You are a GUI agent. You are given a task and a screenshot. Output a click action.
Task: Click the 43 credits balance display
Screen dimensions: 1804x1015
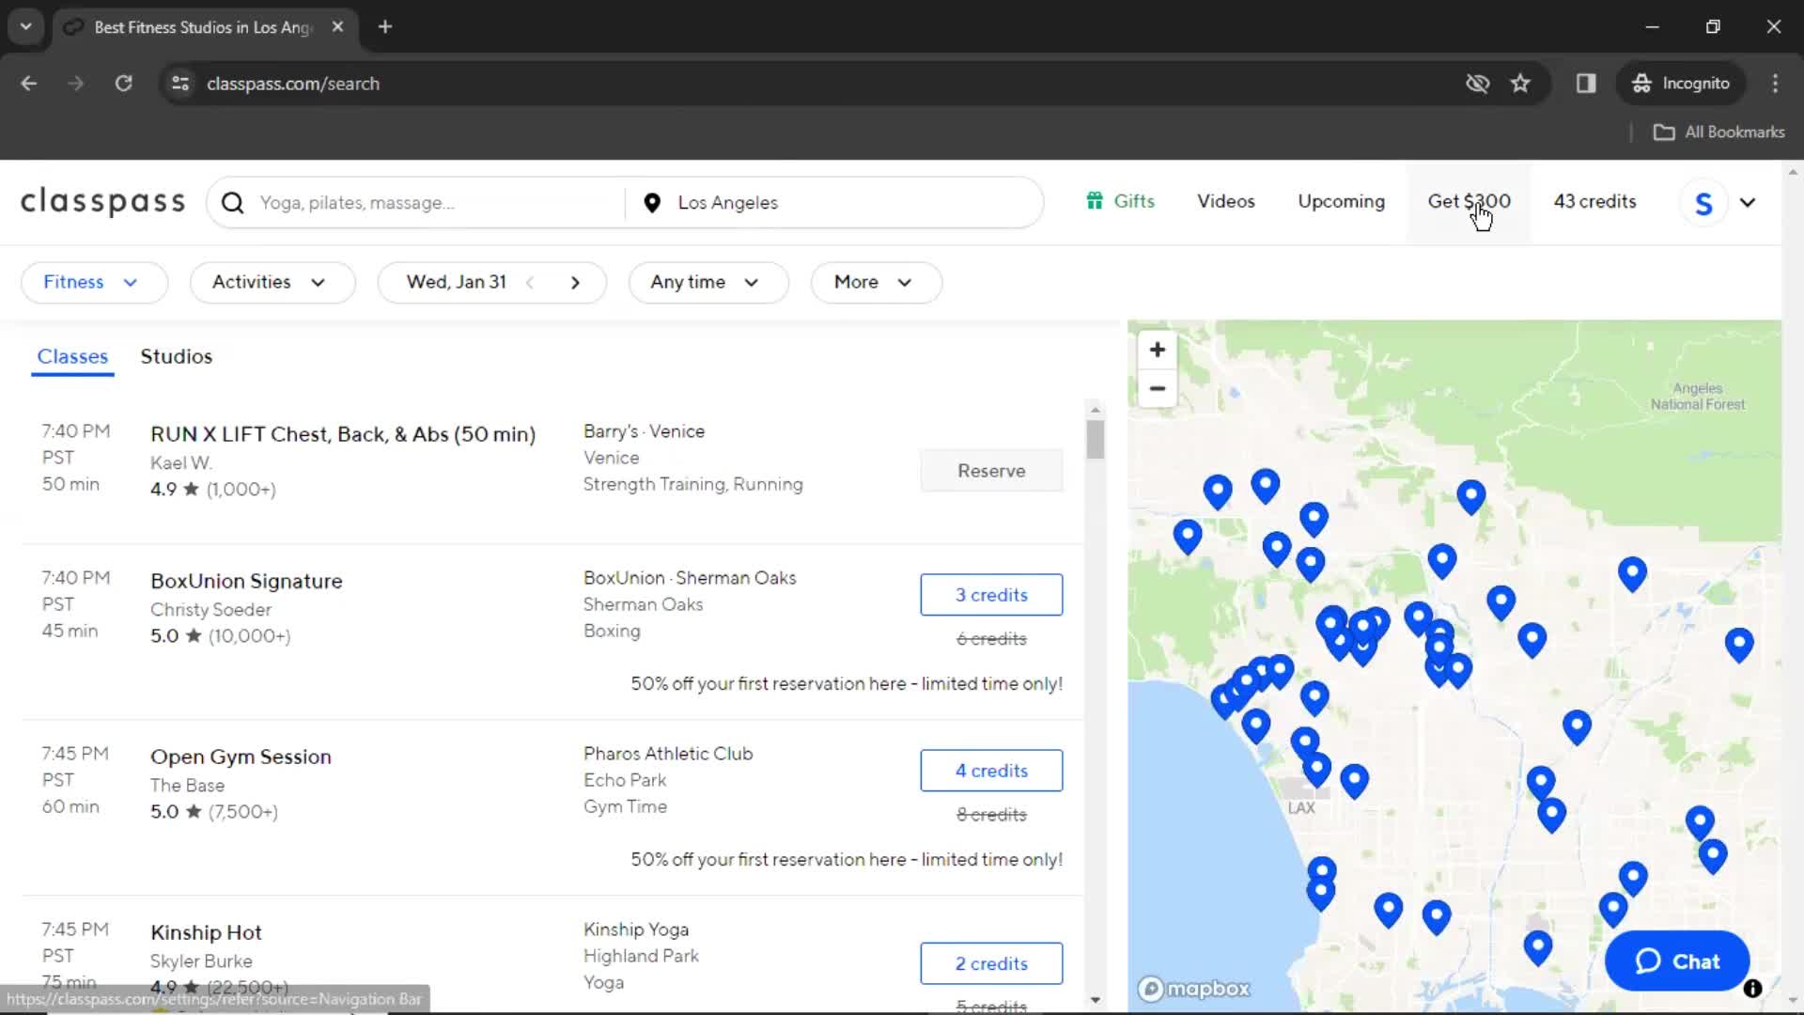click(1594, 201)
